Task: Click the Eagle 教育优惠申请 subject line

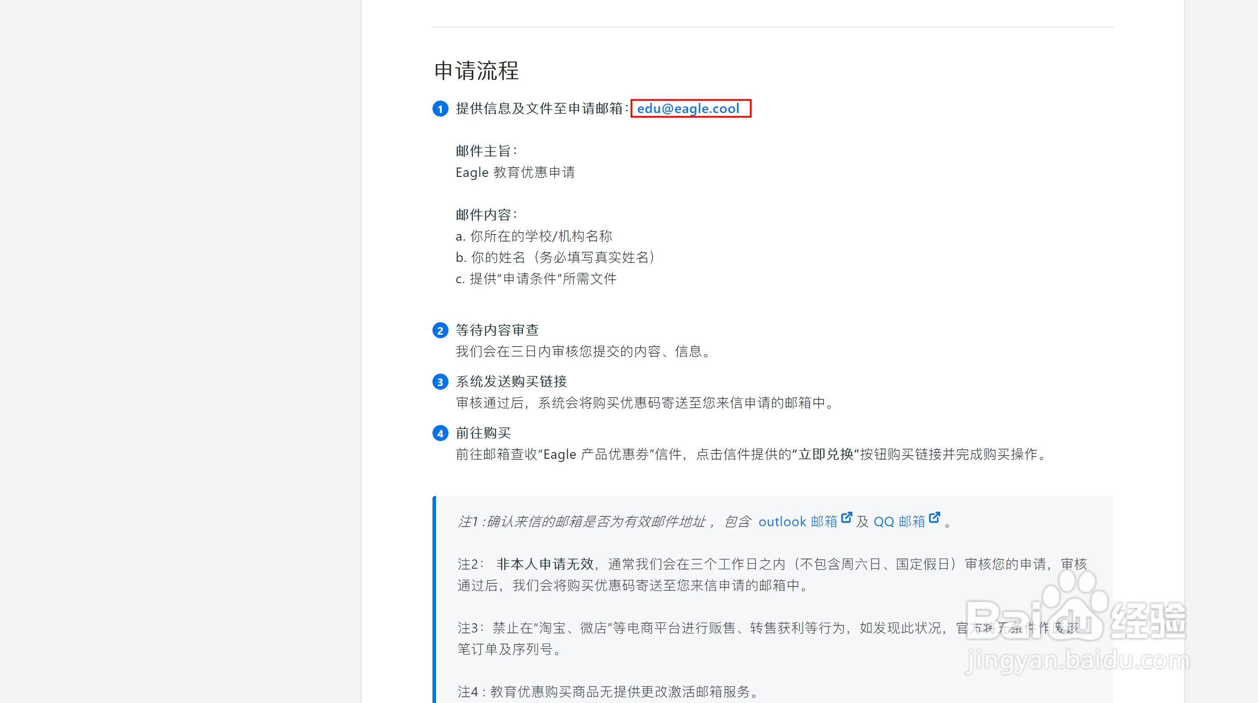Action: [x=515, y=172]
